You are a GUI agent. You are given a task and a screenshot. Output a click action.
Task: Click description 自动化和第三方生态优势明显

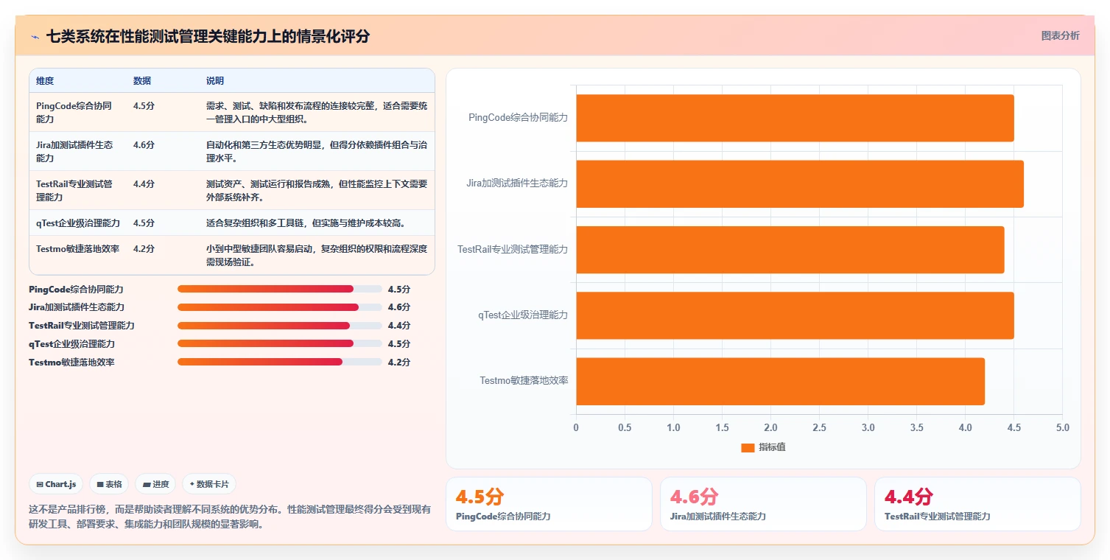click(317, 151)
